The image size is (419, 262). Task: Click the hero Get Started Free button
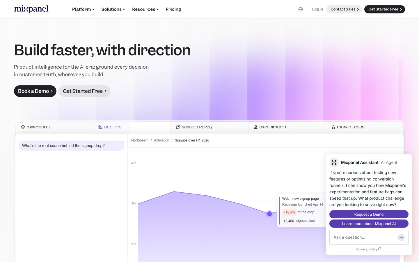click(84, 91)
